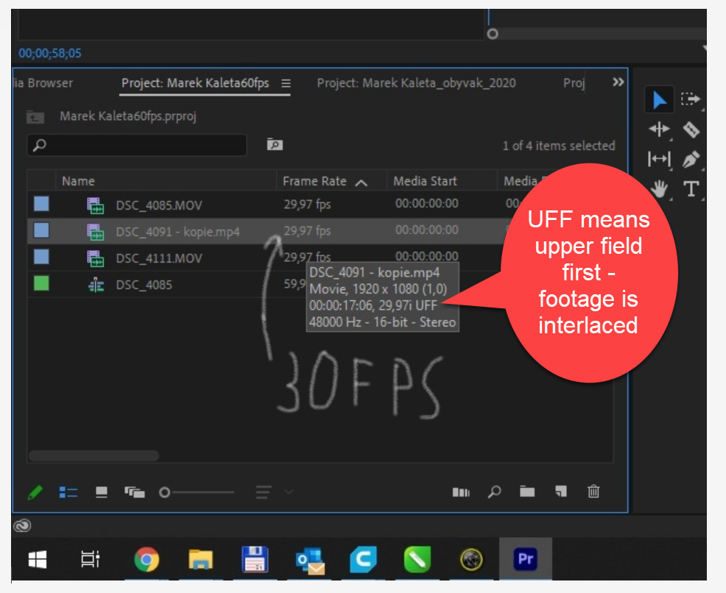This screenshot has width=726, height=593.
Task: Switch panel to Freeform View
Action: click(137, 492)
